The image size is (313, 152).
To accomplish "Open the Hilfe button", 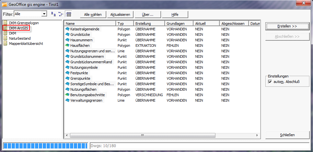I will click(175, 15).
